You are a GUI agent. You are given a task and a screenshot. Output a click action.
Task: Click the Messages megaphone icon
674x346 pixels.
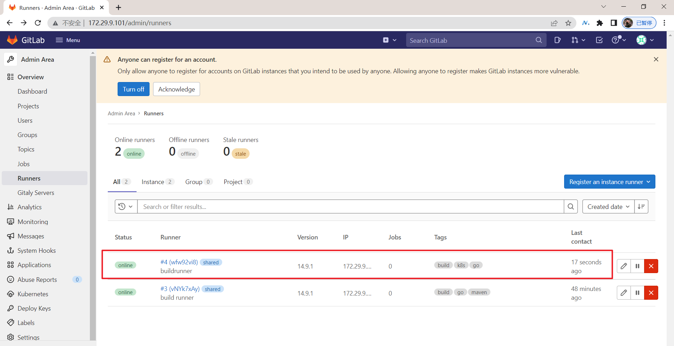pos(11,236)
